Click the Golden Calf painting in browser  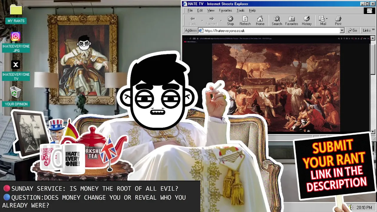[276, 88]
